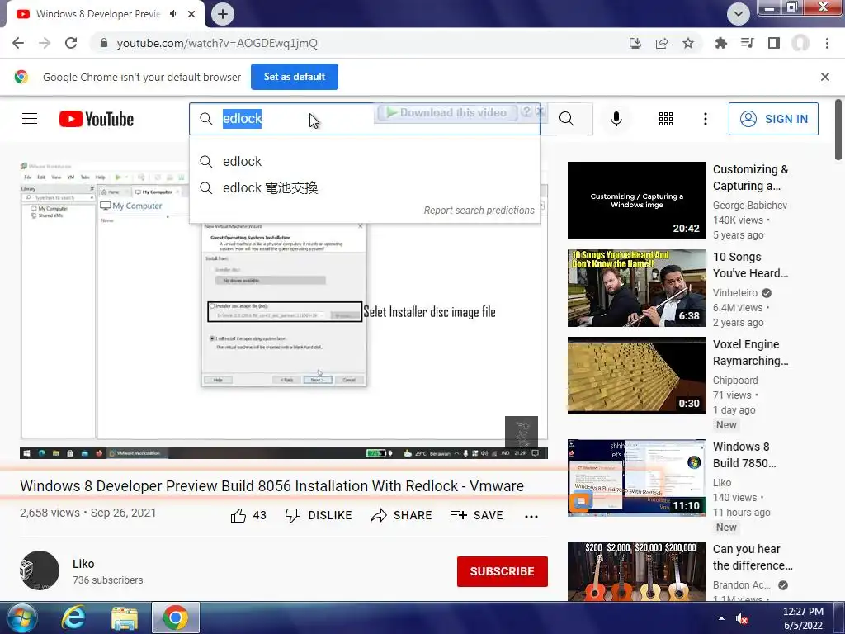Screen dimensions: 845x634
Task: Open the media control icon in toolbar
Action: click(747, 43)
